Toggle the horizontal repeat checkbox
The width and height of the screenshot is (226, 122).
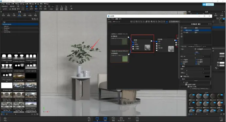click(x=196, y=60)
